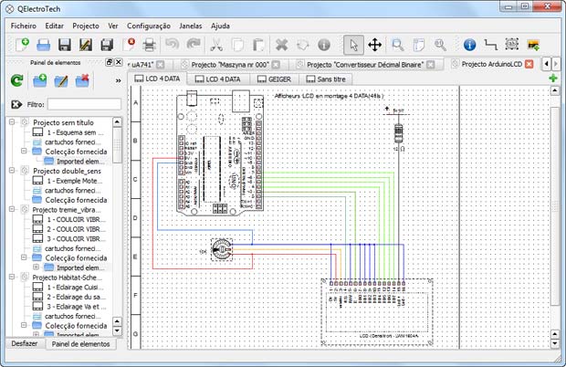Image resolution: width=566 pixels, height=367 pixels.
Task: Switch to Projecto "Convertisseur Décimal Binaire" tab
Action: [x=365, y=65]
